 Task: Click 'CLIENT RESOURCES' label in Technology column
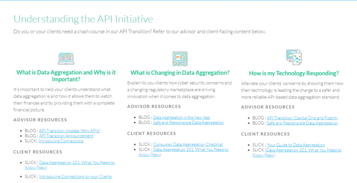click(266, 134)
